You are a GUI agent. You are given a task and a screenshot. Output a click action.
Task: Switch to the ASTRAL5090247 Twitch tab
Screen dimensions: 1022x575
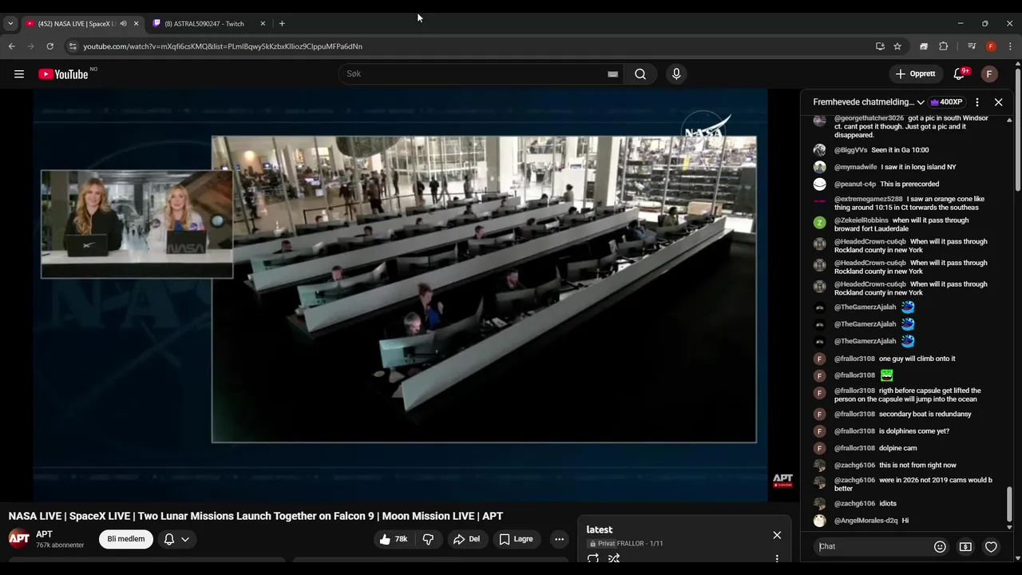[209, 23]
